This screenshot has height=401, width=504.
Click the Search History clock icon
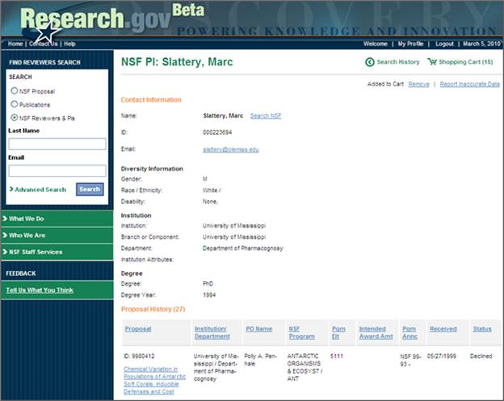coord(370,62)
